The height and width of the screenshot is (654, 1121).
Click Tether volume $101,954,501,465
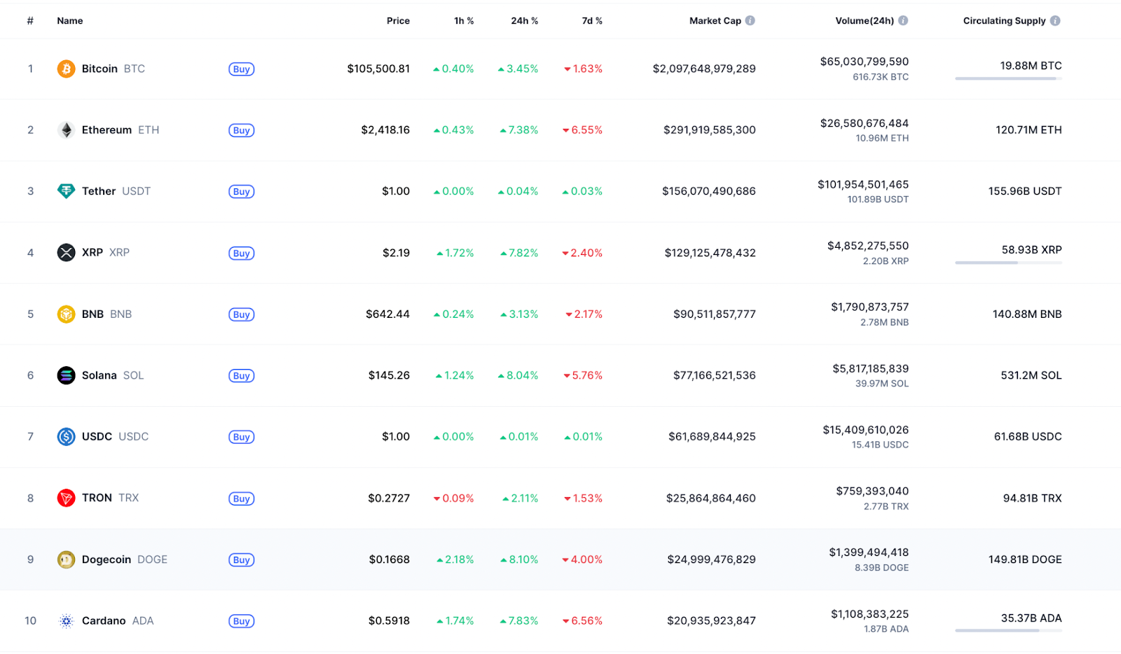pyautogui.click(x=863, y=185)
